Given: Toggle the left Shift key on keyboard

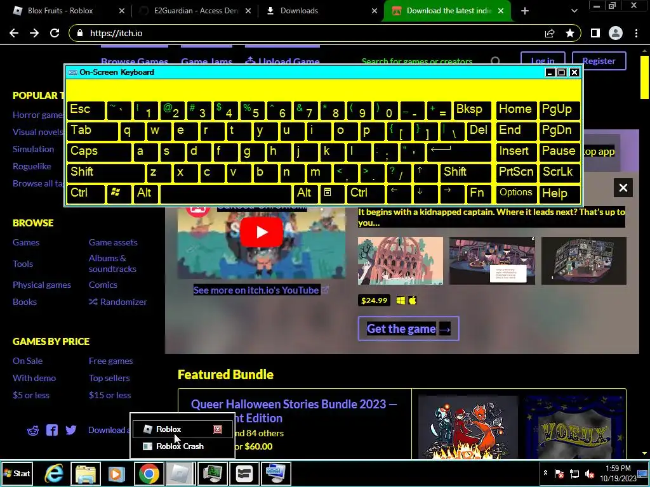Looking at the screenshot, I should pyautogui.click(x=106, y=172).
